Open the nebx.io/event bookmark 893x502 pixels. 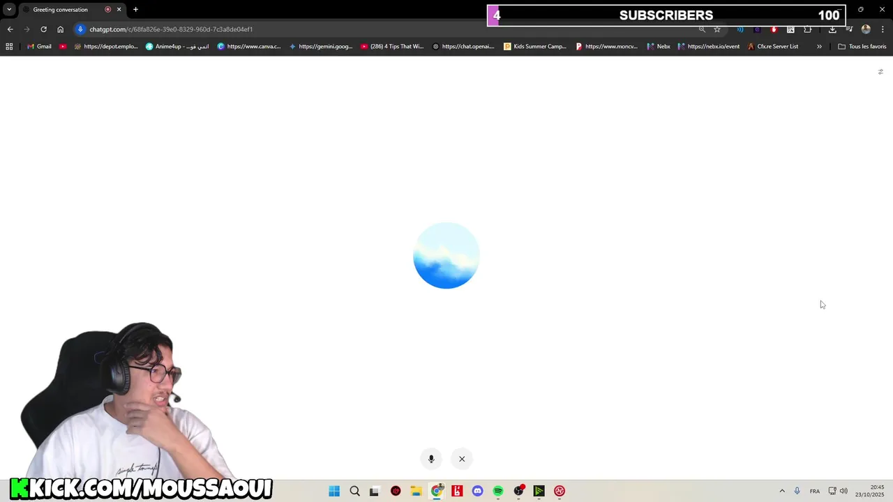[x=709, y=47]
